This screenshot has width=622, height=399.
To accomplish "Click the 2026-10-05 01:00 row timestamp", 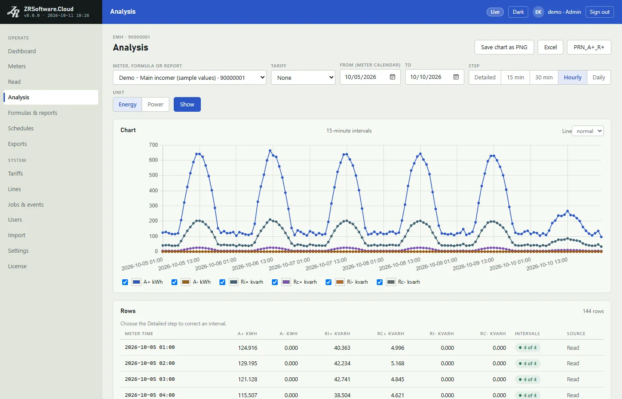I will (150, 348).
